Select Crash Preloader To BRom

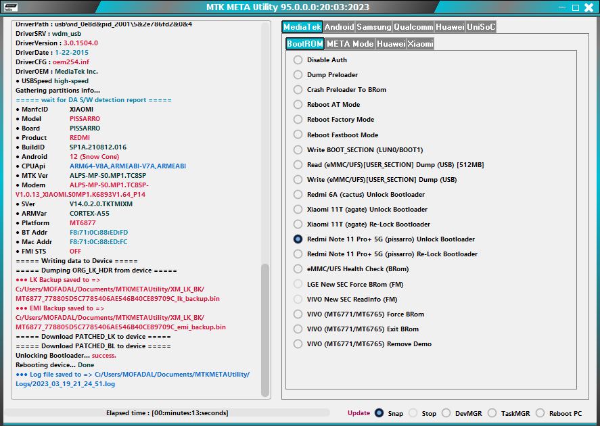pos(340,90)
